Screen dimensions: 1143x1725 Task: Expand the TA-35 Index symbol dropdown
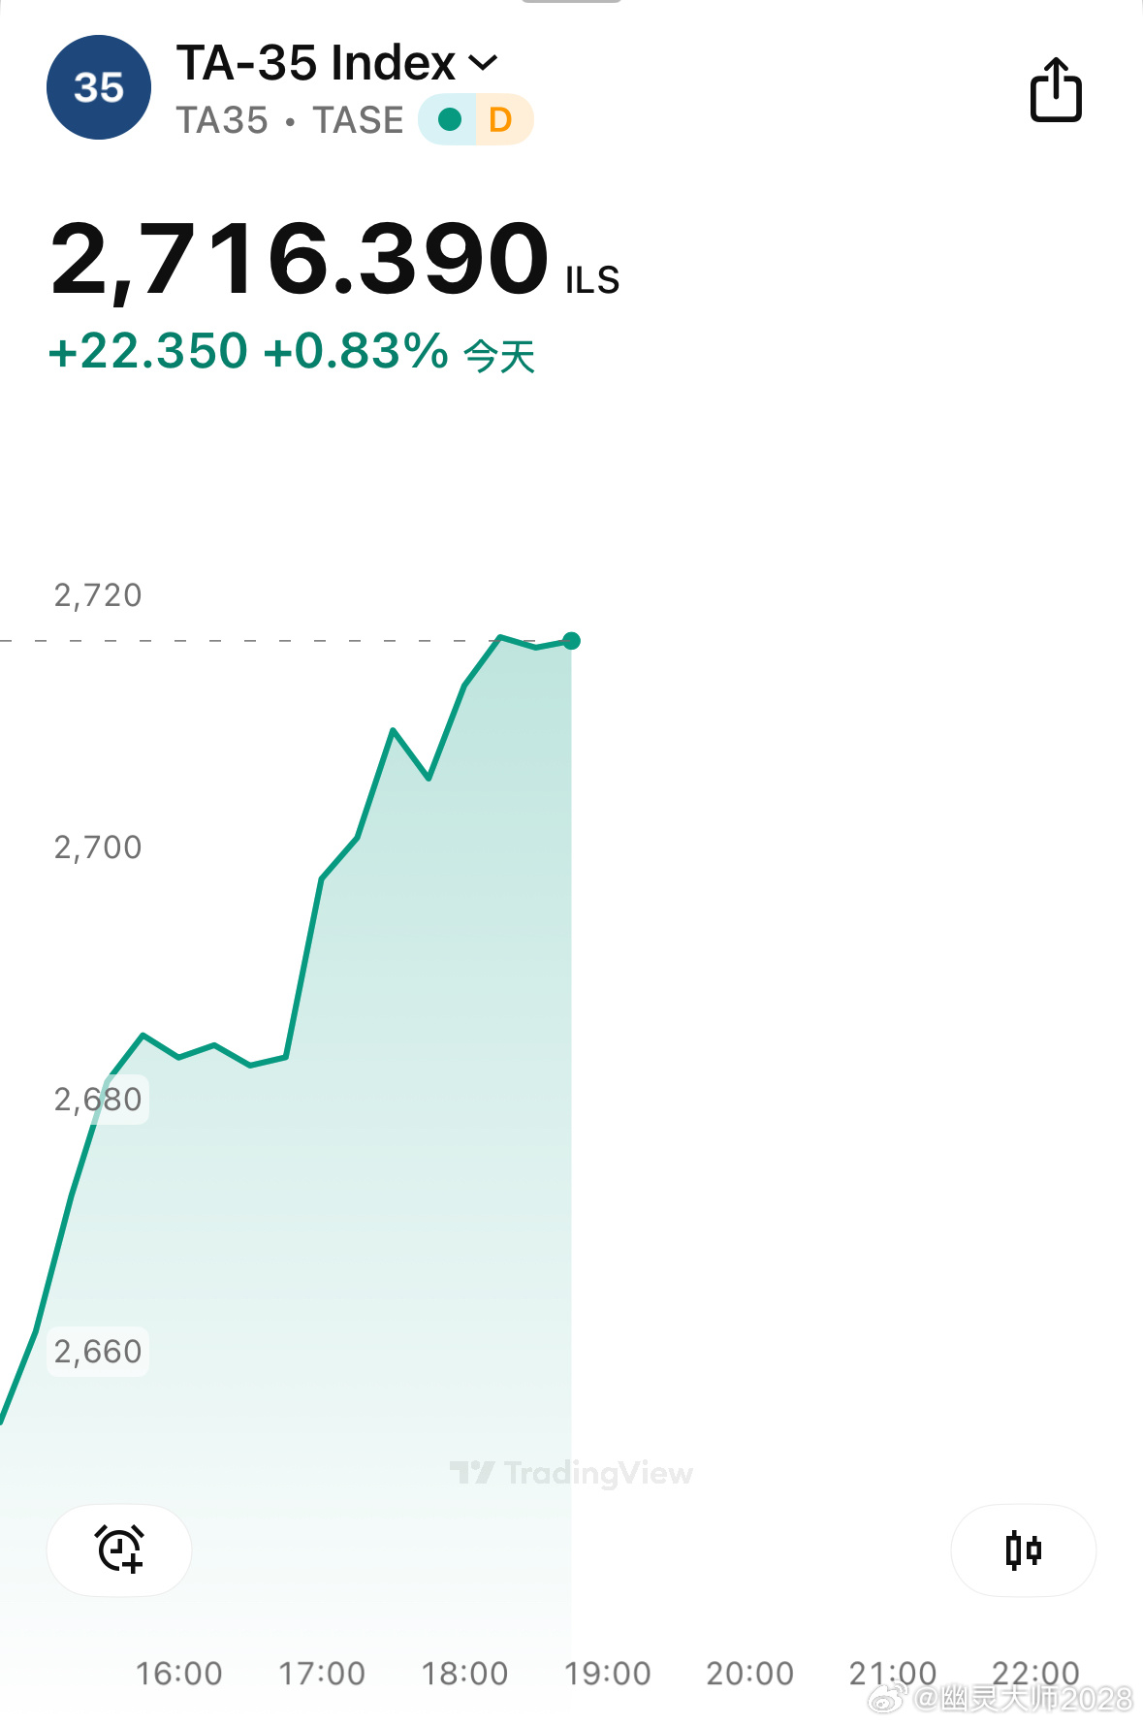tap(336, 63)
